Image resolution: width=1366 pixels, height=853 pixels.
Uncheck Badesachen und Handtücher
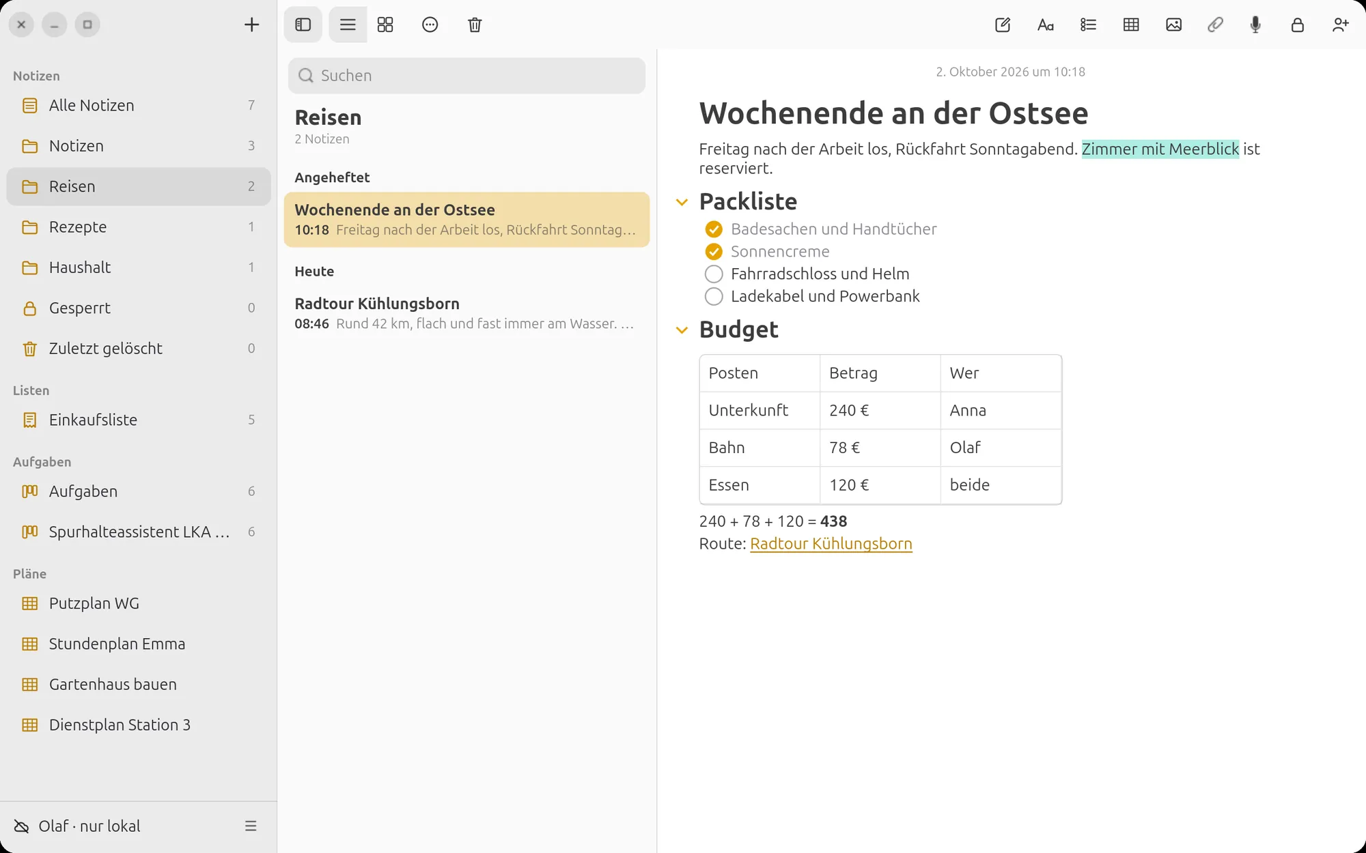point(714,229)
